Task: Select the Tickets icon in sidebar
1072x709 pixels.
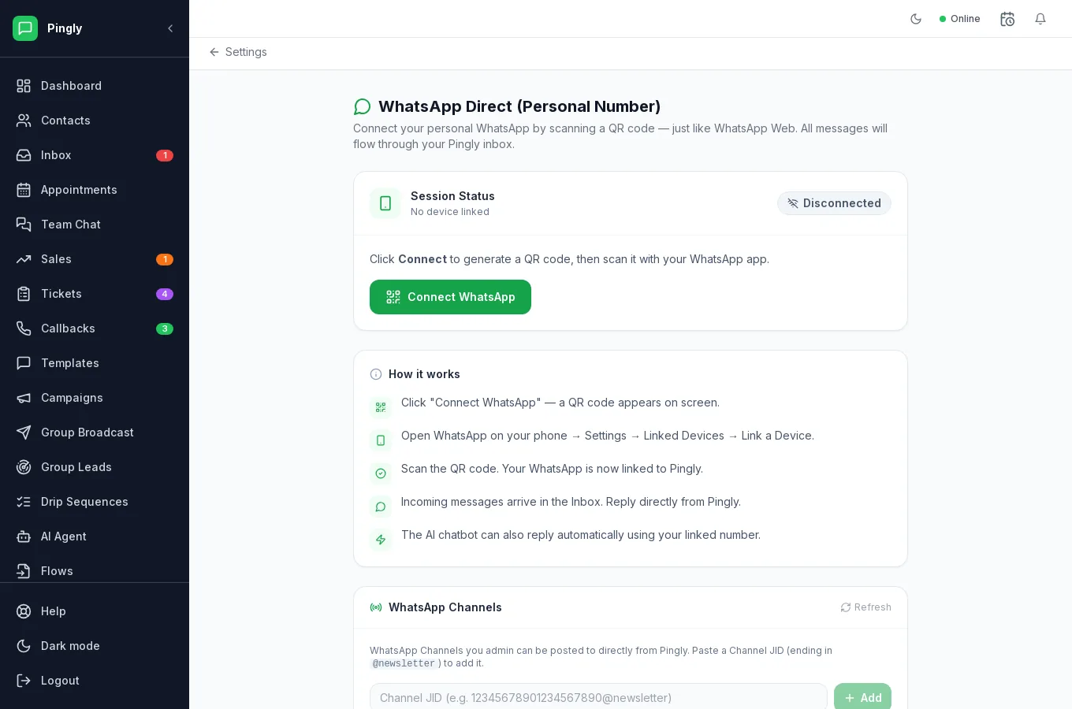Action: pyautogui.click(x=24, y=294)
